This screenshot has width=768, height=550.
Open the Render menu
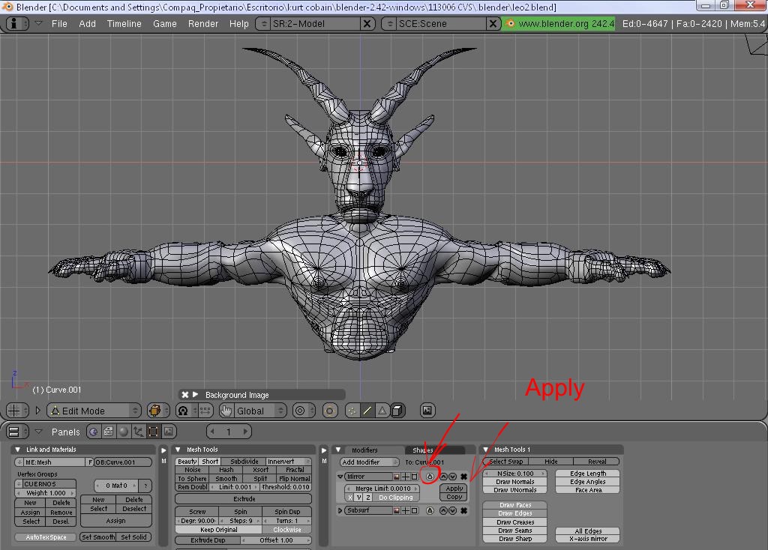click(x=202, y=23)
